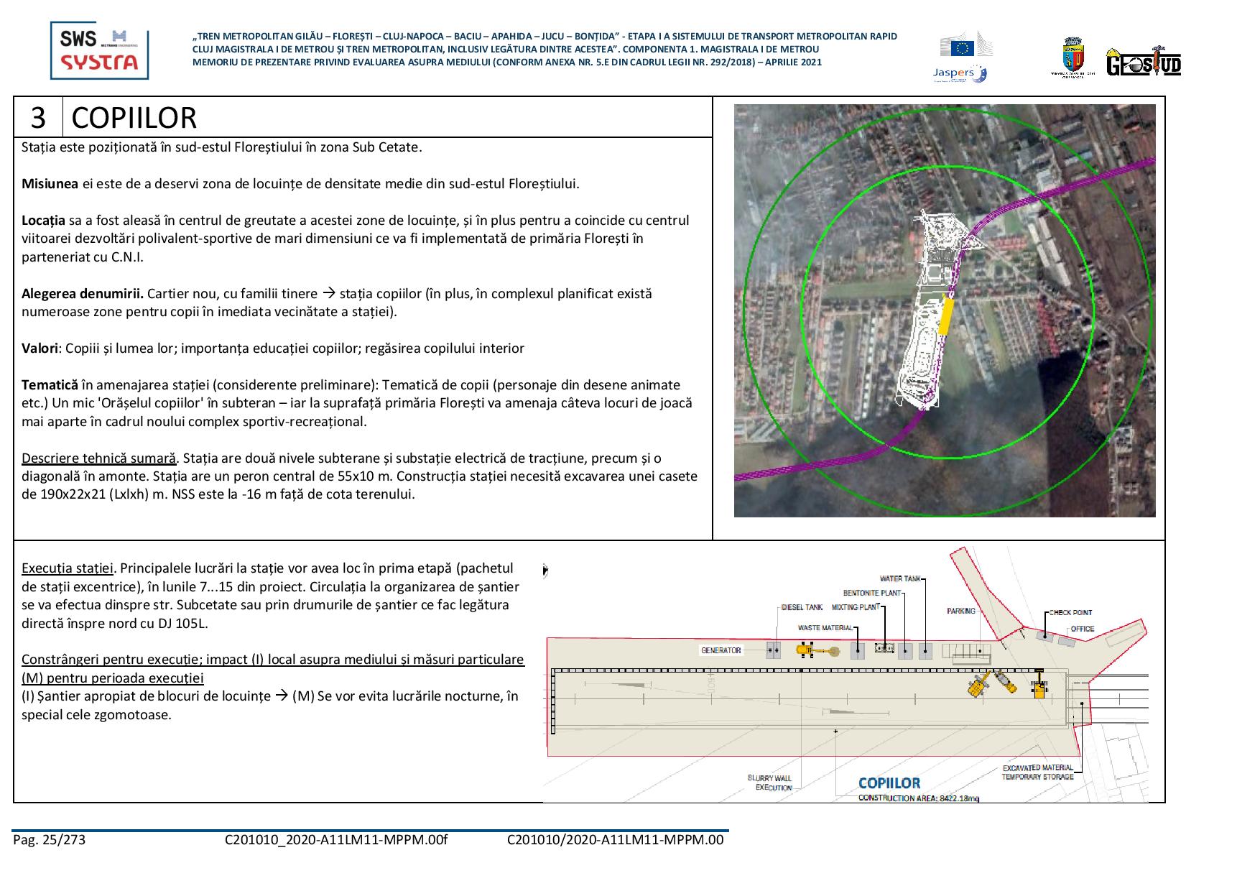Click the generator box in site plan

(773, 651)
